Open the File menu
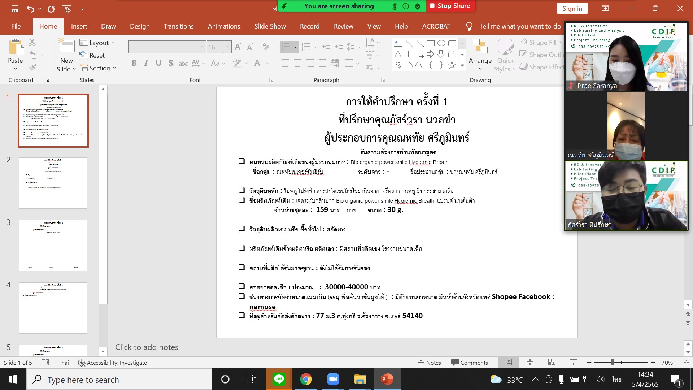The height and width of the screenshot is (390, 693). coord(16,26)
